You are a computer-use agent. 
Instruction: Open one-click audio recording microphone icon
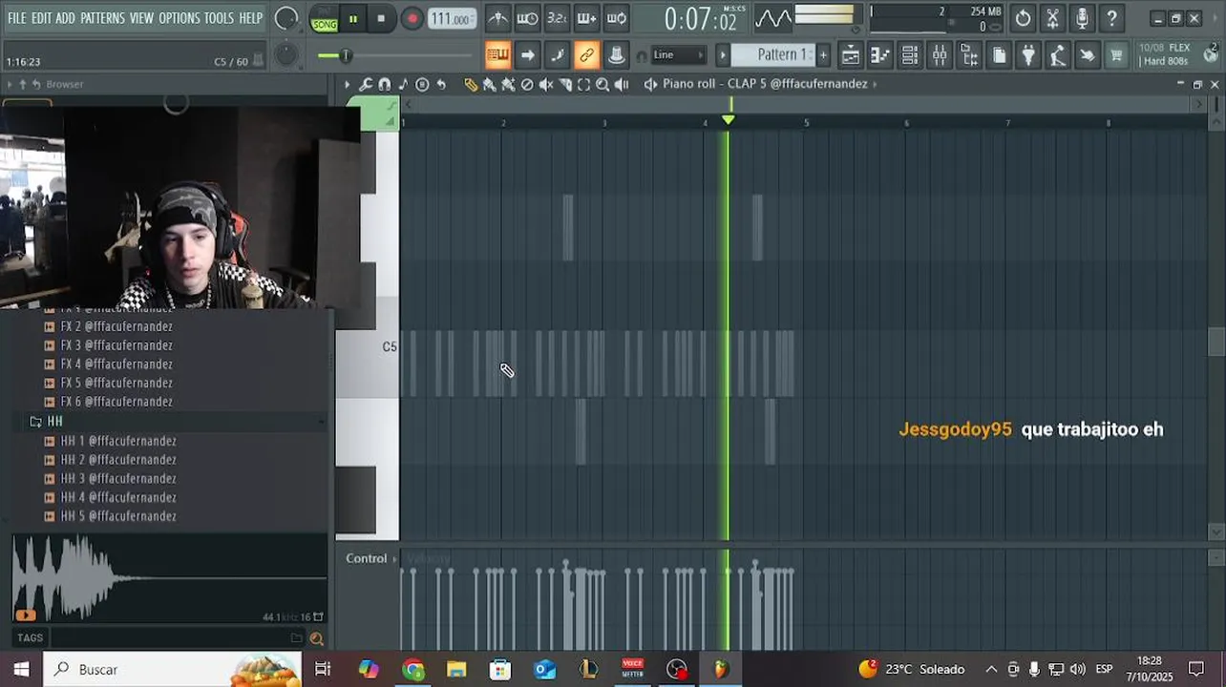[x=1082, y=18]
